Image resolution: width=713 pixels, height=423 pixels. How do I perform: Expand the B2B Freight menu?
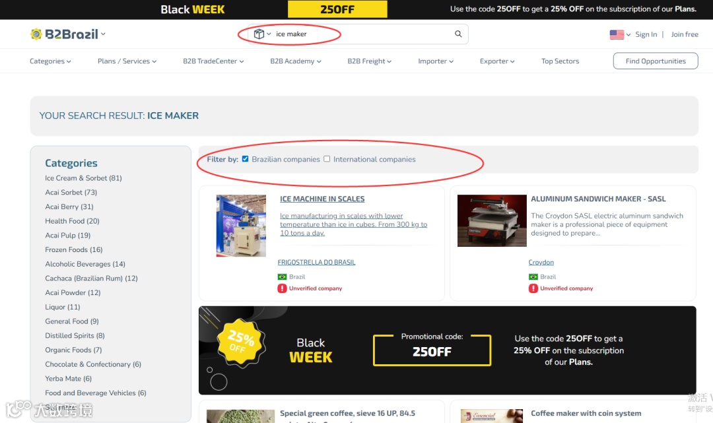pos(369,61)
